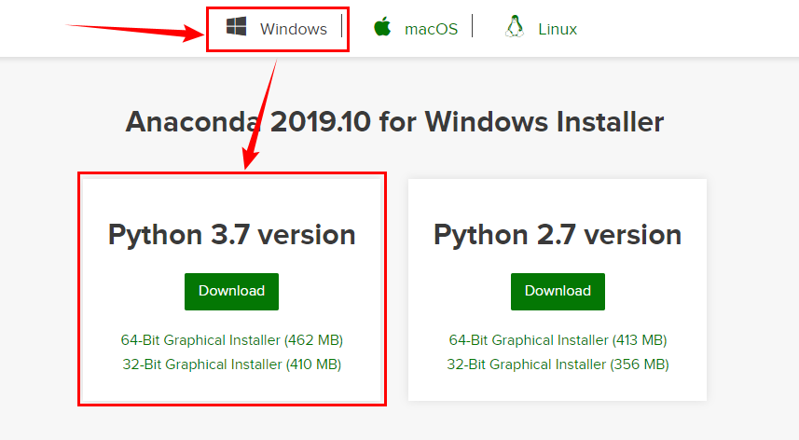Download the Python 3.7 version
Screen dimensions: 799x440
click(231, 291)
